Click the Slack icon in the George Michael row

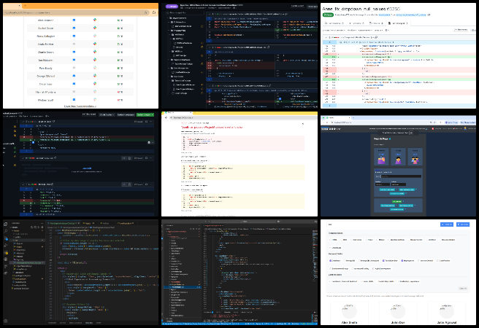95,76
